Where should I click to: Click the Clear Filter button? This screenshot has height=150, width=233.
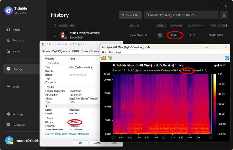point(130,15)
